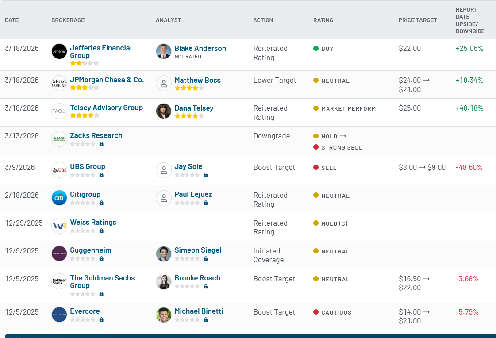View analyst Simeon Siegel's profile

tap(198, 250)
